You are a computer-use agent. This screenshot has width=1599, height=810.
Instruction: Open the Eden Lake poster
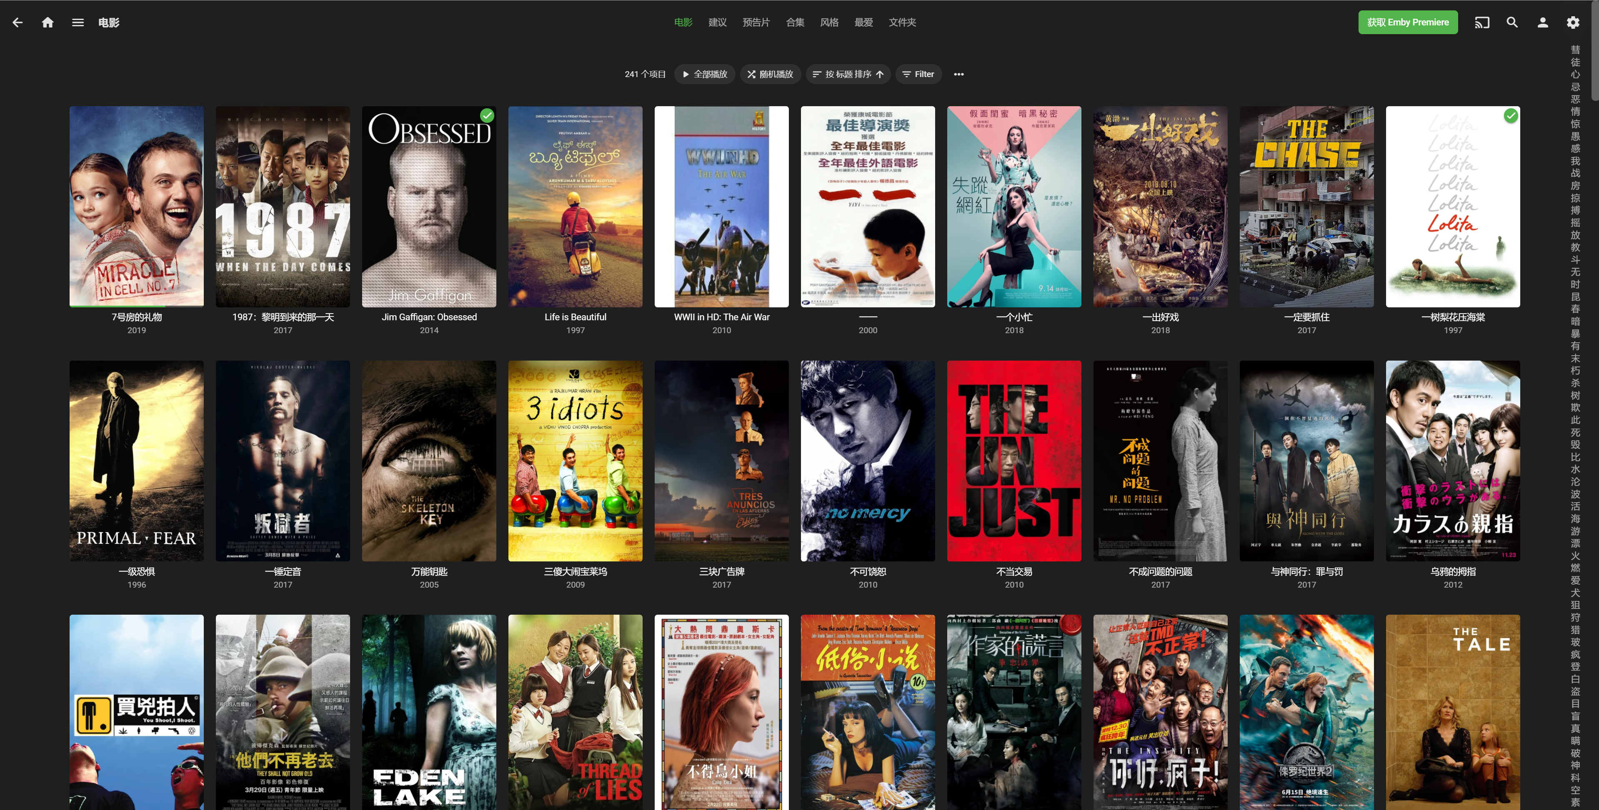[x=429, y=712]
